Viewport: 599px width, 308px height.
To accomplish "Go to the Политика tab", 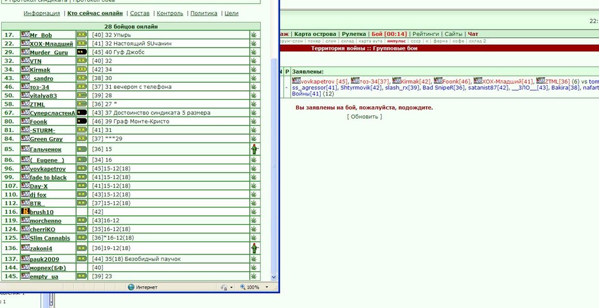I will pos(204,13).
